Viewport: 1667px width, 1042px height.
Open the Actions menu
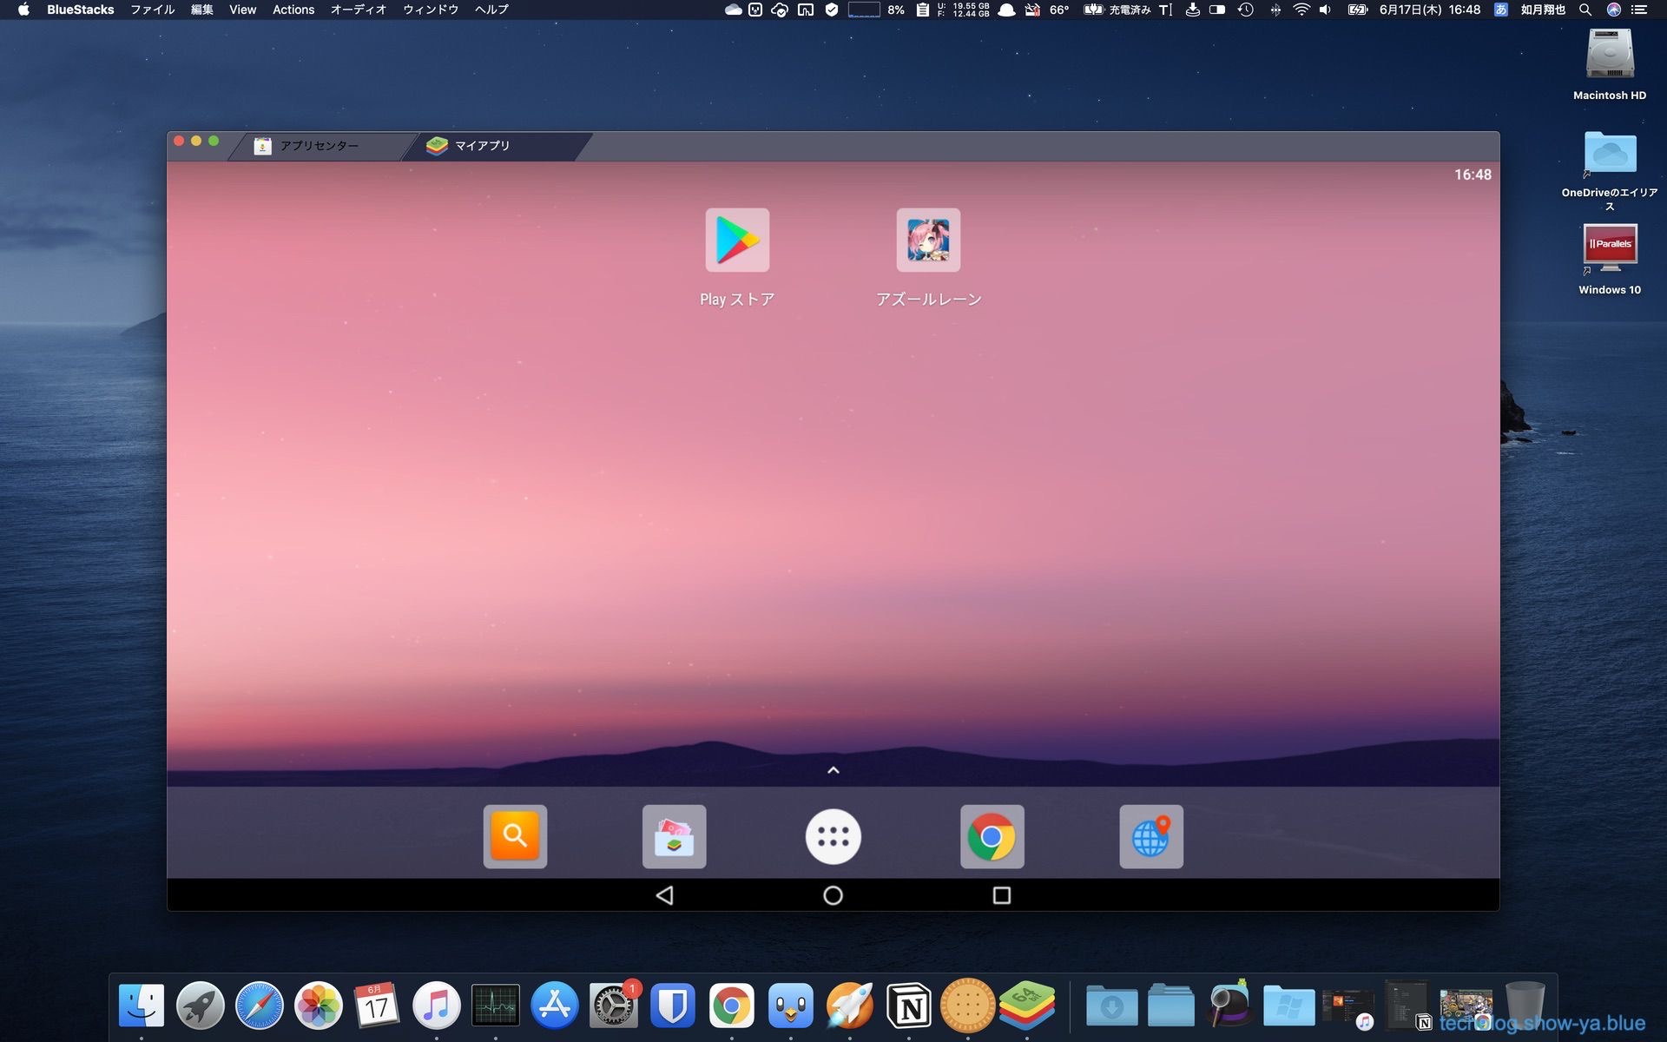[293, 10]
